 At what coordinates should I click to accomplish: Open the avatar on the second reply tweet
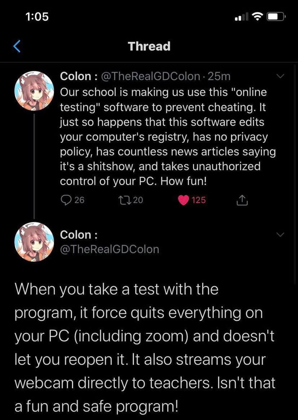click(x=34, y=241)
